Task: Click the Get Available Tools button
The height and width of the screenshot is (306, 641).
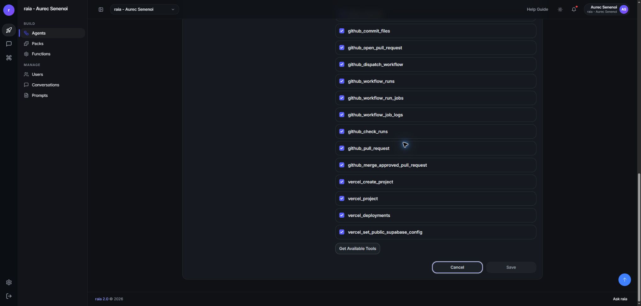Action: pos(358,248)
